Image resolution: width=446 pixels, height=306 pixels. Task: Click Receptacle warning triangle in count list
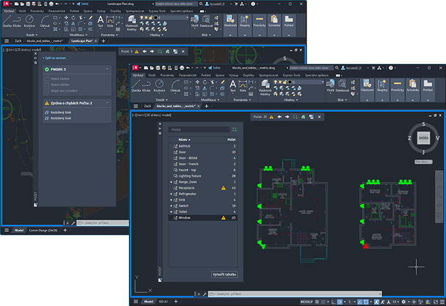pyautogui.click(x=223, y=188)
